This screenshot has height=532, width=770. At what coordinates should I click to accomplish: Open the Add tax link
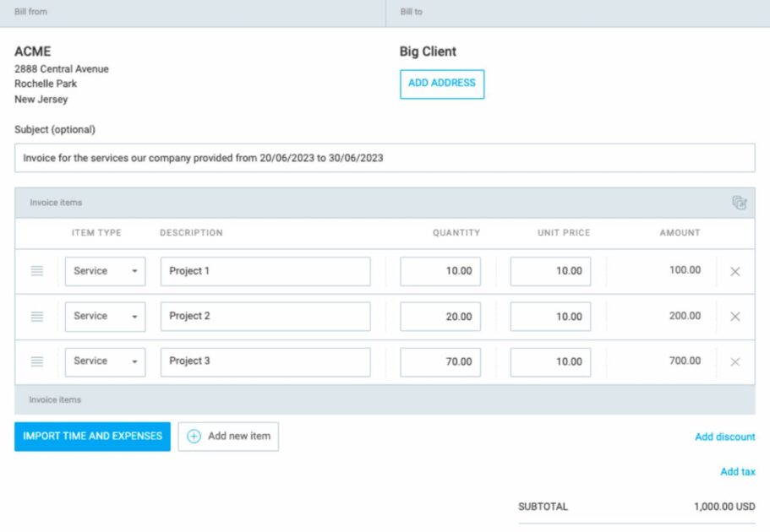click(x=738, y=471)
